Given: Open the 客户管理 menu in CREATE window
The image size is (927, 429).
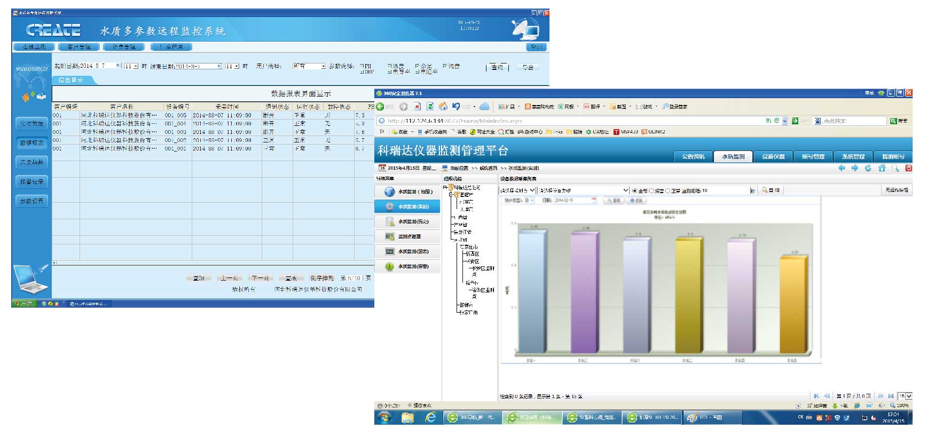Looking at the screenshot, I should 79,47.
